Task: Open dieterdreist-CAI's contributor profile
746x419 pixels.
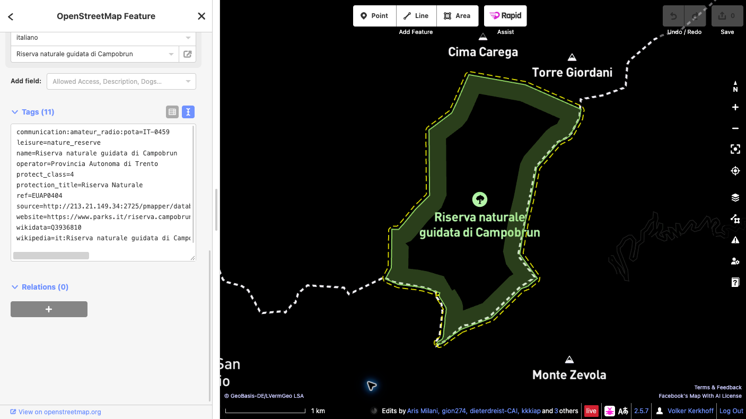Action: [494, 411]
